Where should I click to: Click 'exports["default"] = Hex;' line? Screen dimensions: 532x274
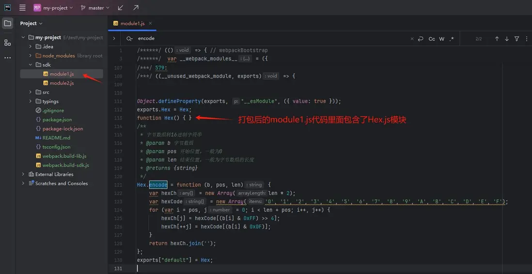pos(175,260)
